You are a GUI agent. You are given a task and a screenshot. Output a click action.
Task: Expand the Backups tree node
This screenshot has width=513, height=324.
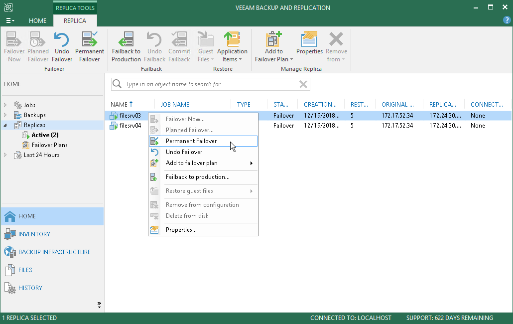pos(5,115)
